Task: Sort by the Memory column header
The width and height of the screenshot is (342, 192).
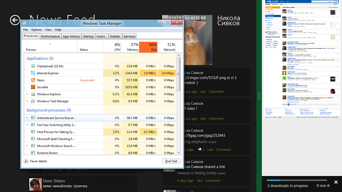Action: pos(130,47)
